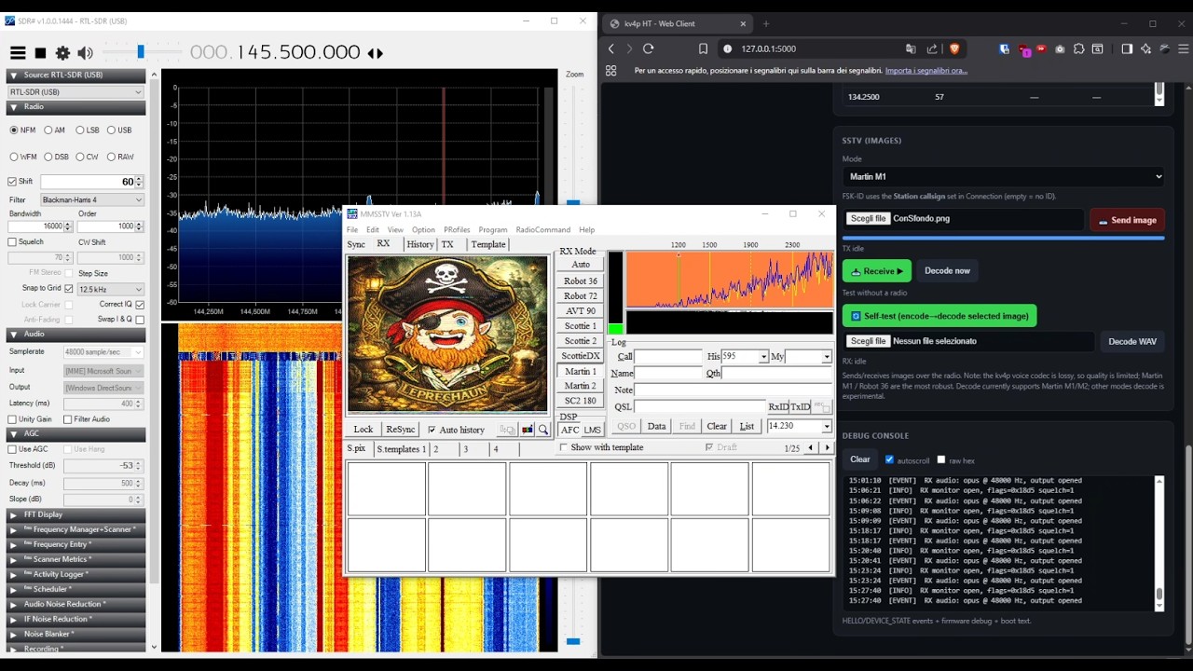Image resolution: width=1193 pixels, height=671 pixels.
Task: Adjust the SDR# volume slider handle
Action: click(141, 52)
